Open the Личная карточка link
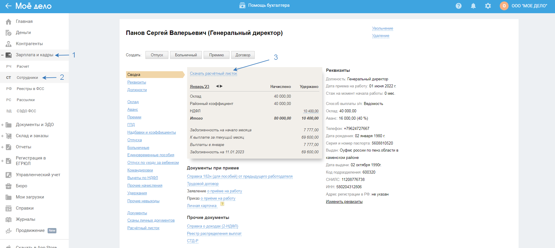Viewport: 555px width, 248px height. (202, 206)
